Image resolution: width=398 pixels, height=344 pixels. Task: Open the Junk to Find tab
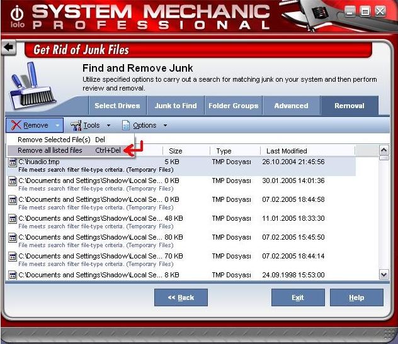coord(174,106)
